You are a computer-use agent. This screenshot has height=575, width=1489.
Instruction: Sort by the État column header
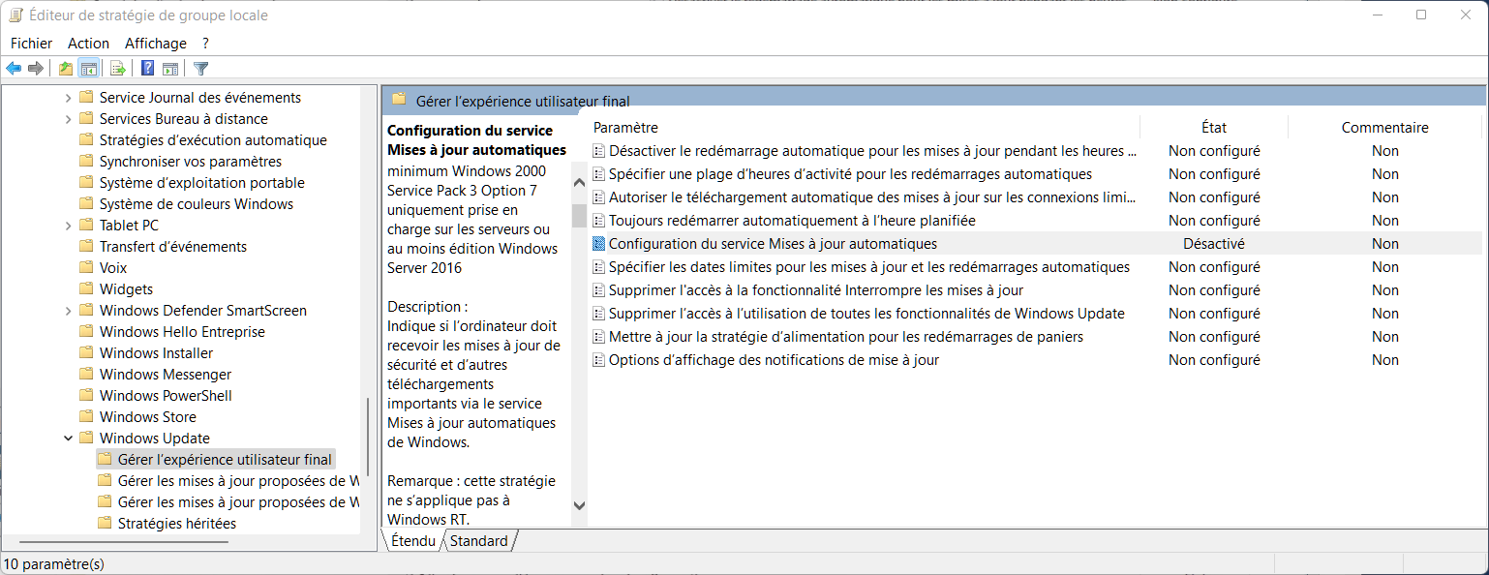pyautogui.click(x=1214, y=127)
